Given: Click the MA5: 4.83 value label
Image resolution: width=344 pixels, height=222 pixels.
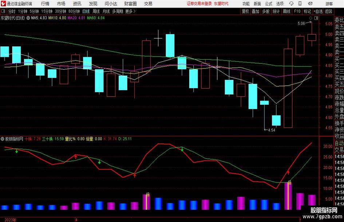Looking at the screenshot, I should pos(39,18).
